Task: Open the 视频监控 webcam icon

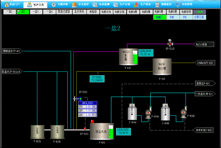Action: 157,5
